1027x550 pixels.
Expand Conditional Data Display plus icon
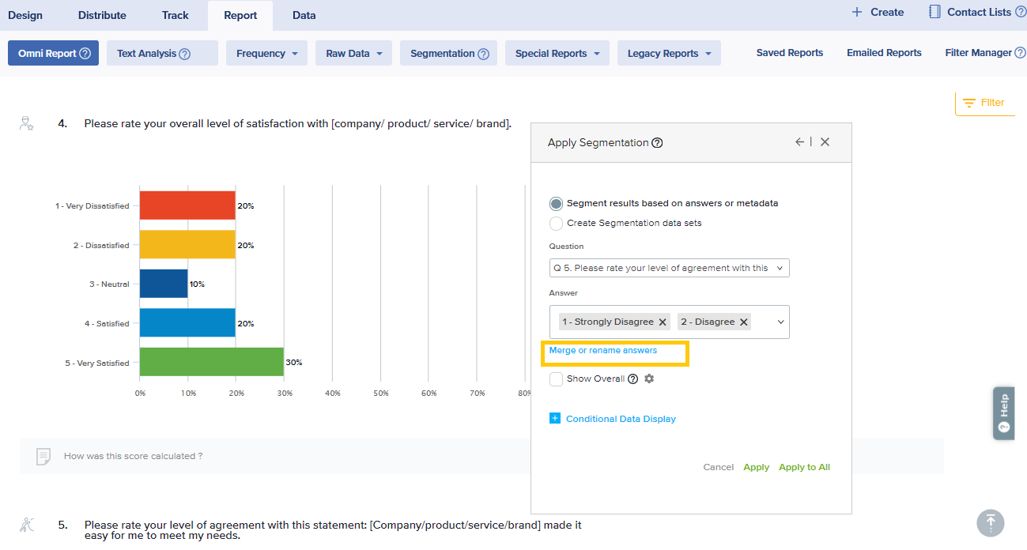click(554, 419)
